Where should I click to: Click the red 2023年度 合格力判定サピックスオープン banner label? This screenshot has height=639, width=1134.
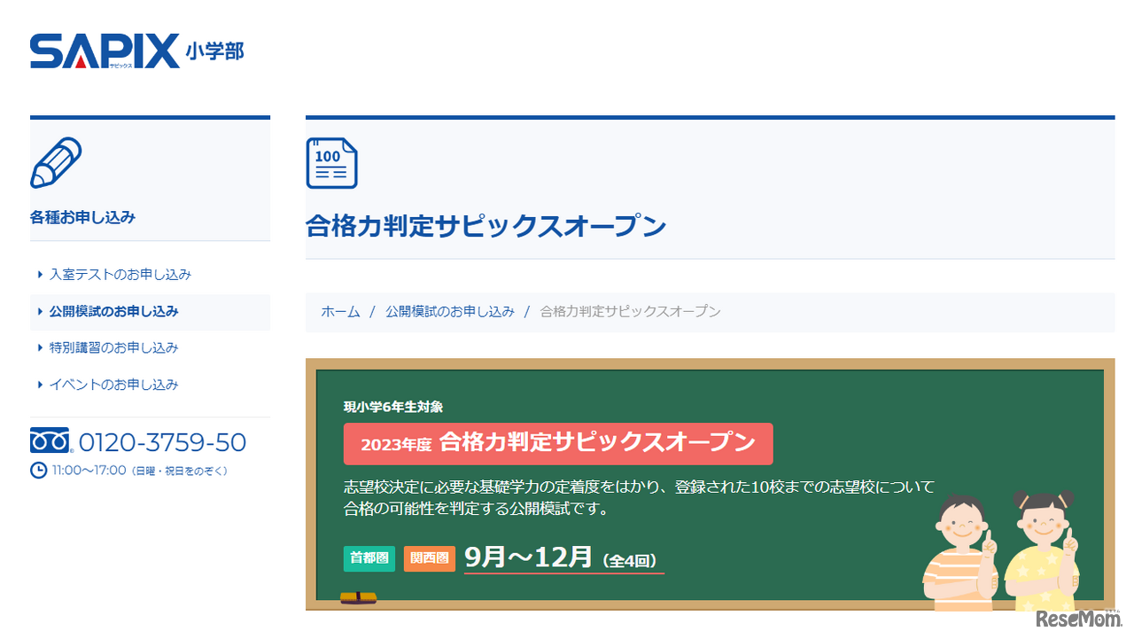click(x=557, y=444)
